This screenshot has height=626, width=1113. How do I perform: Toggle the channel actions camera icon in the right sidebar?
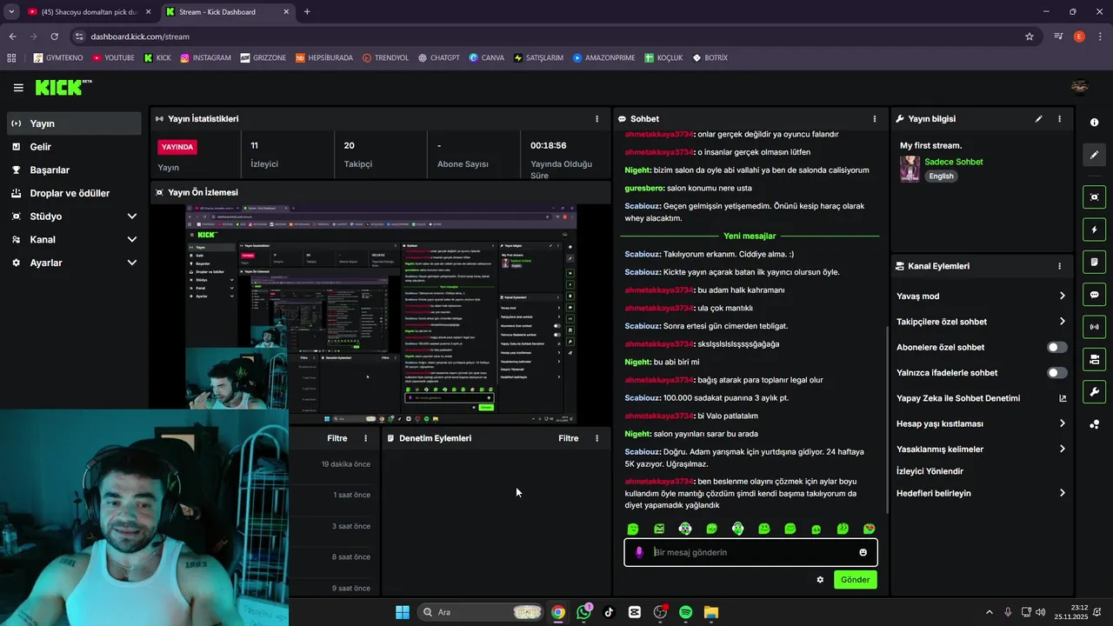point(1095,359)
